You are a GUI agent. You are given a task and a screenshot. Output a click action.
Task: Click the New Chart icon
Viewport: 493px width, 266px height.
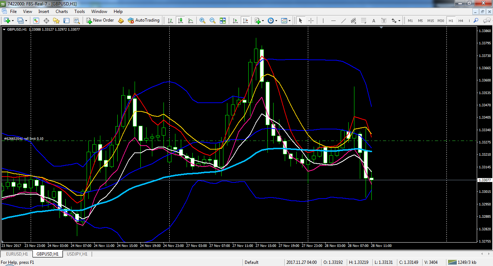(7, 21)
